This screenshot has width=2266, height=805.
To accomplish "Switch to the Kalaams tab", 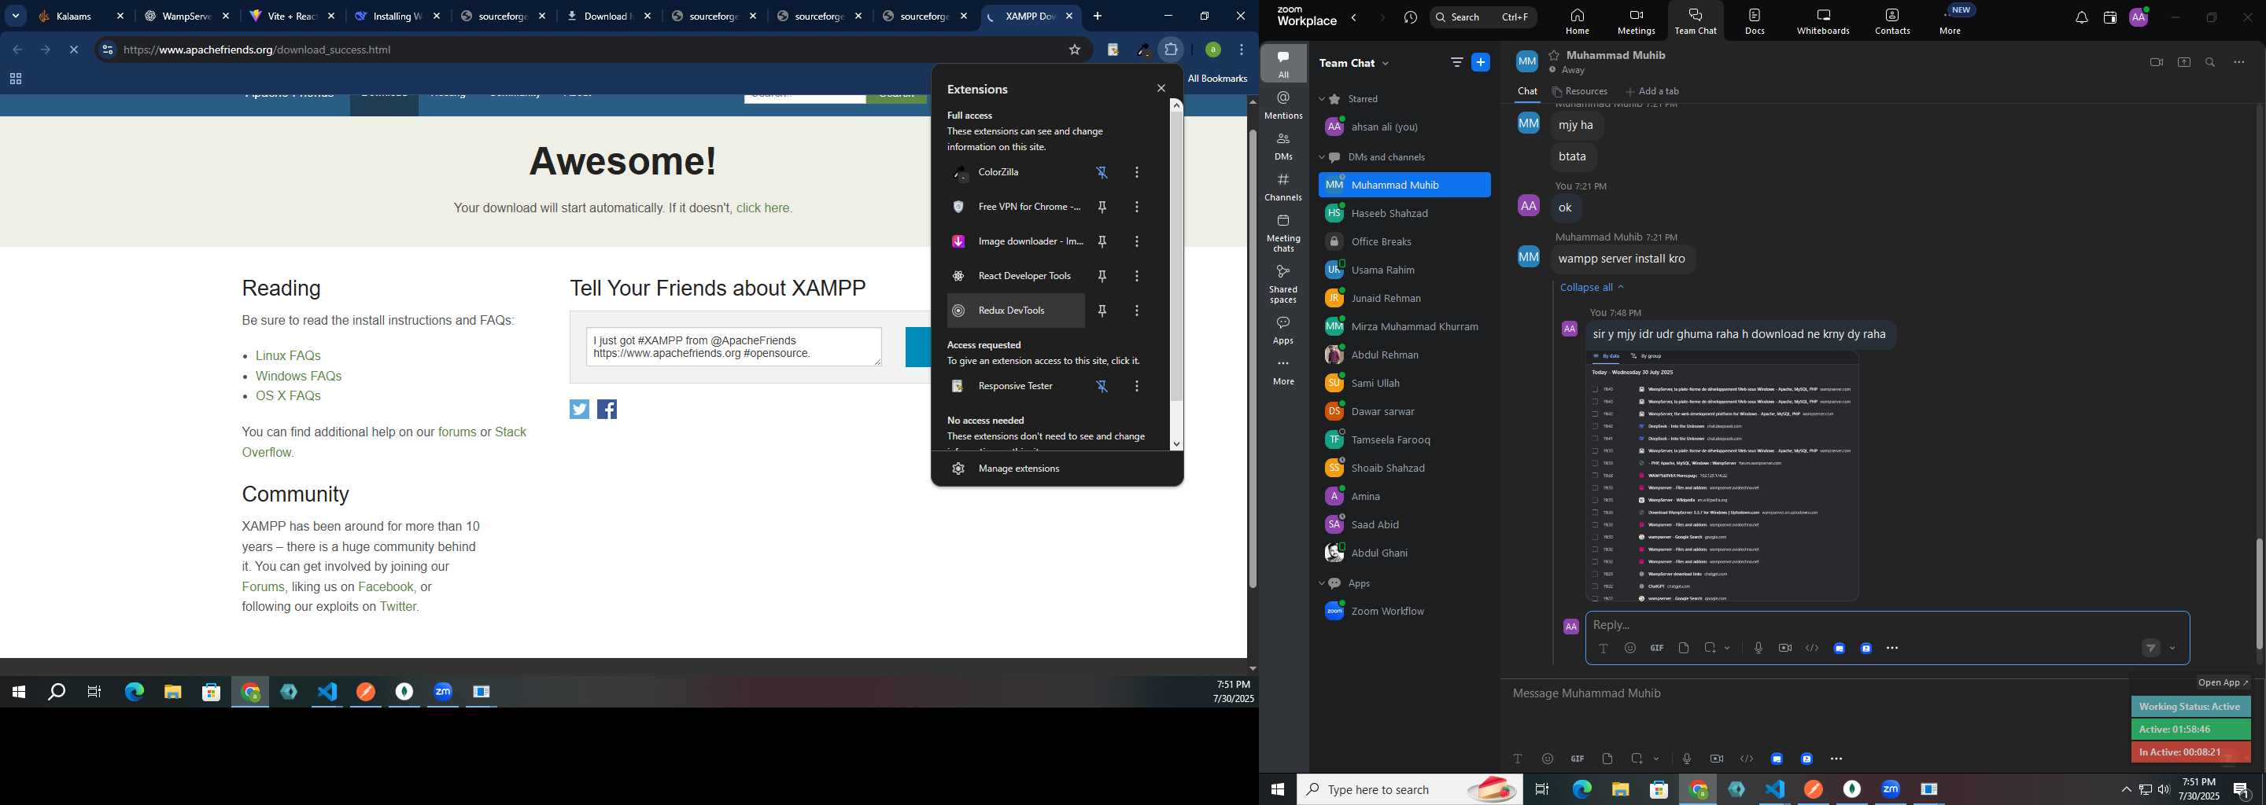I will click(81, 17).
